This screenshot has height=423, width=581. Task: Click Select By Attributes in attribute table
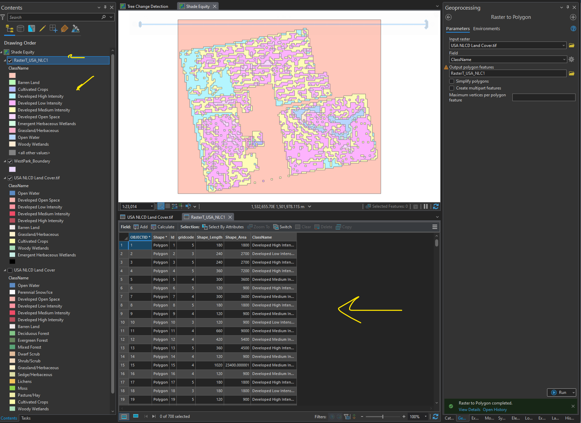click(x=223, y=227)
